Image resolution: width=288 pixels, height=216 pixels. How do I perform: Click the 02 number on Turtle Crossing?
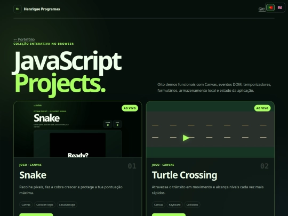pyautogui.click(x=265, y=166)
